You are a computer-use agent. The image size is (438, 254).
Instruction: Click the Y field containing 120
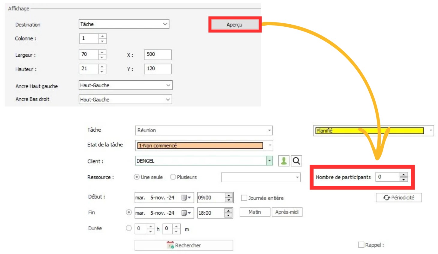158,69
